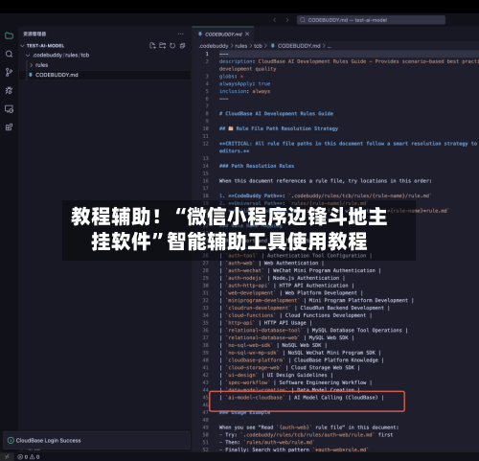Click the 'cloudbase-platform' table row
This screenshot has width=479, height=461.
click(302, 360)
